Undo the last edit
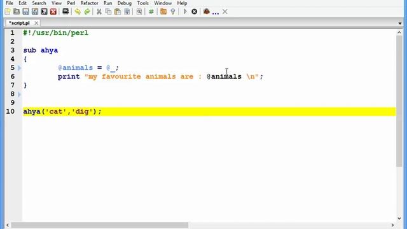Image resolution: width=407 pixels, height=229 pixels. [x=78, y=11]
